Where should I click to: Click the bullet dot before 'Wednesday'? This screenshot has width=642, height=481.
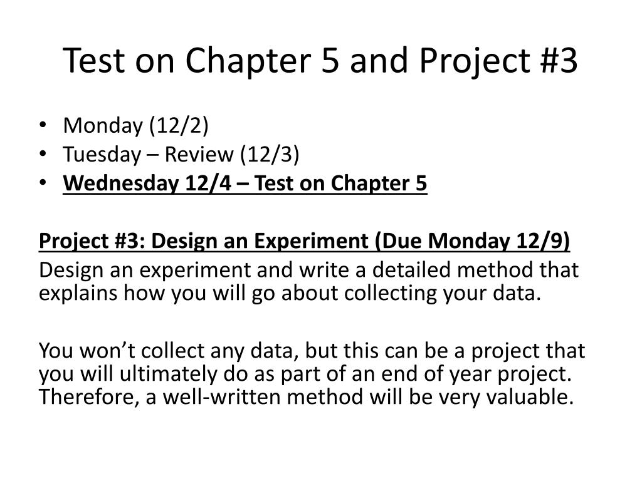click(x=43, y=182)
